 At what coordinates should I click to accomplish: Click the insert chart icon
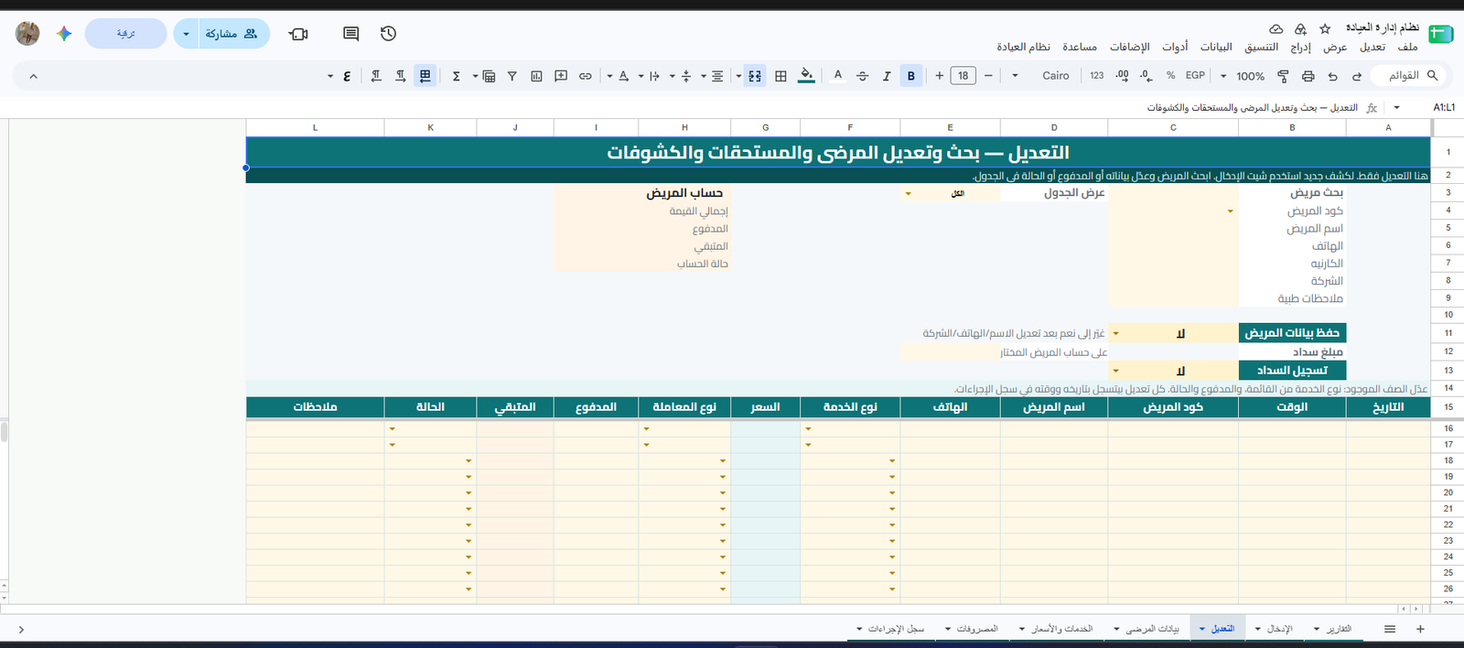click(x=537, y=76)
